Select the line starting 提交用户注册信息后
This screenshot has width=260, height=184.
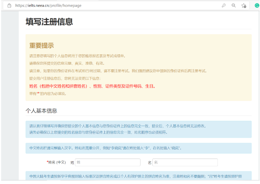click(65, 78)
